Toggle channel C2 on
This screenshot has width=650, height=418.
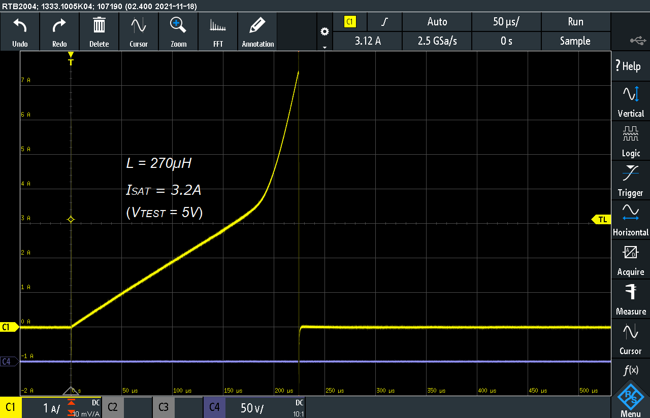tap(112, 407)
